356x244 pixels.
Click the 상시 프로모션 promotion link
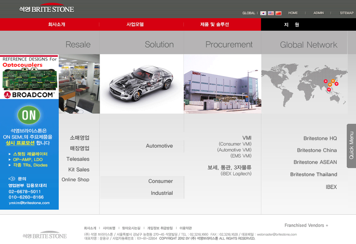point(20,143)
